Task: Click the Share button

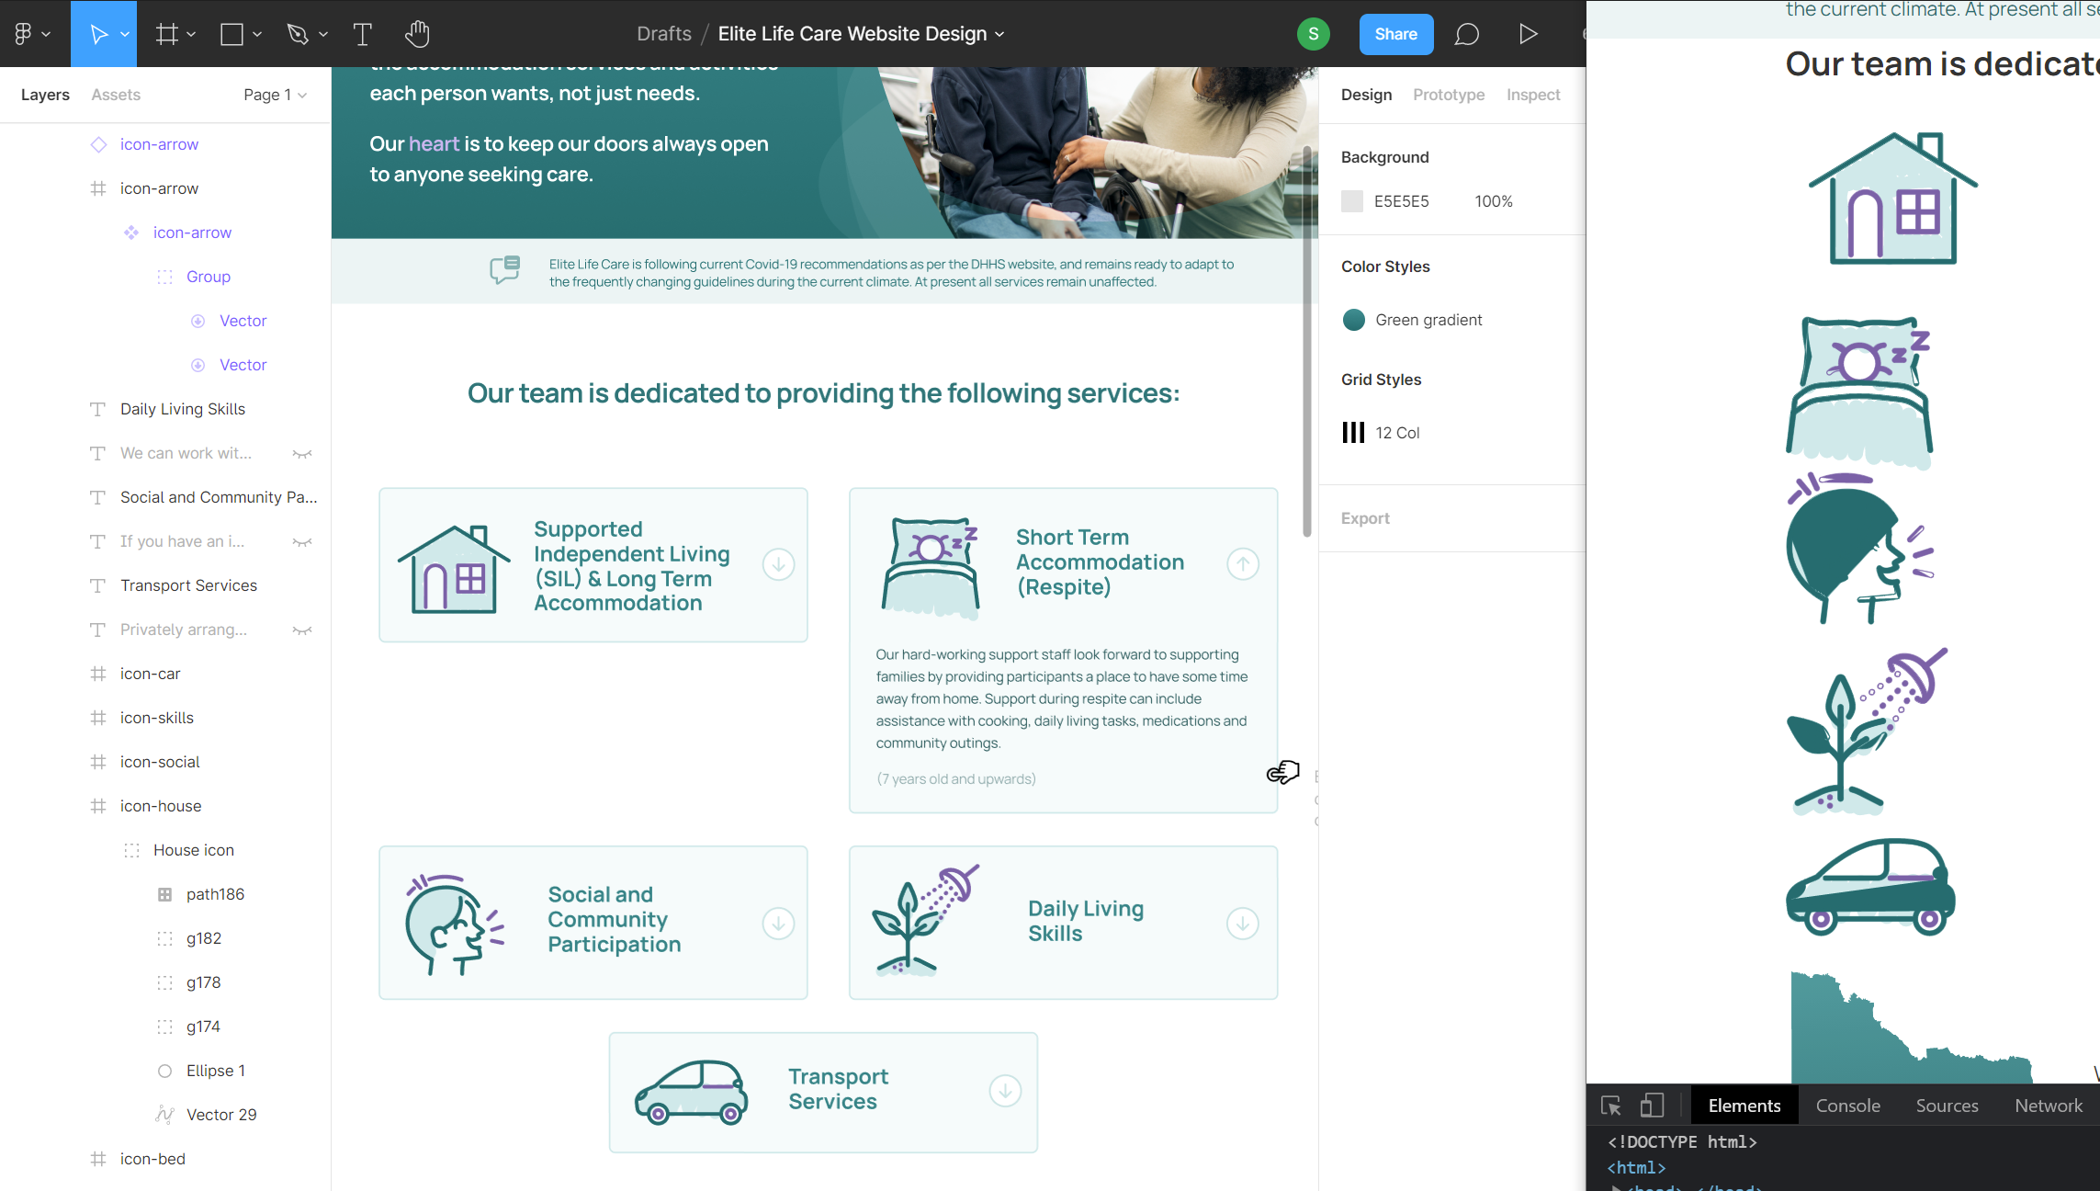Action: point(1395,34)
